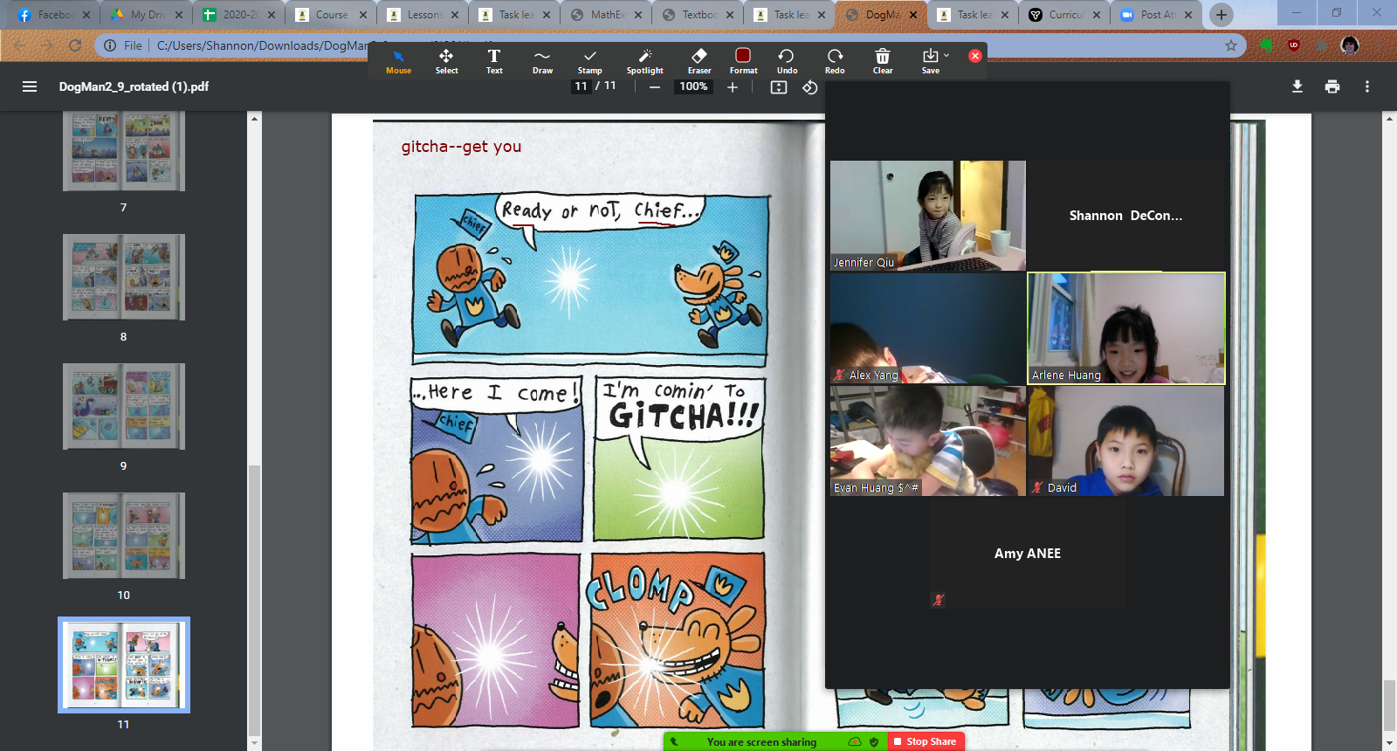Open the Format color options

click(x=743, y=61)
